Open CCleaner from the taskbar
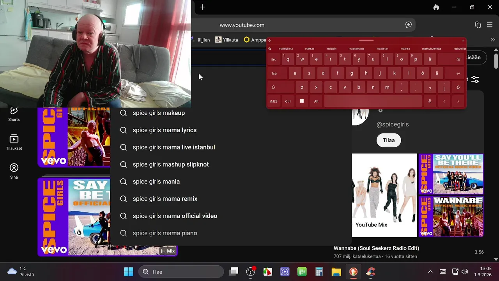Screen dimensions: 499x281 point(370,272)
